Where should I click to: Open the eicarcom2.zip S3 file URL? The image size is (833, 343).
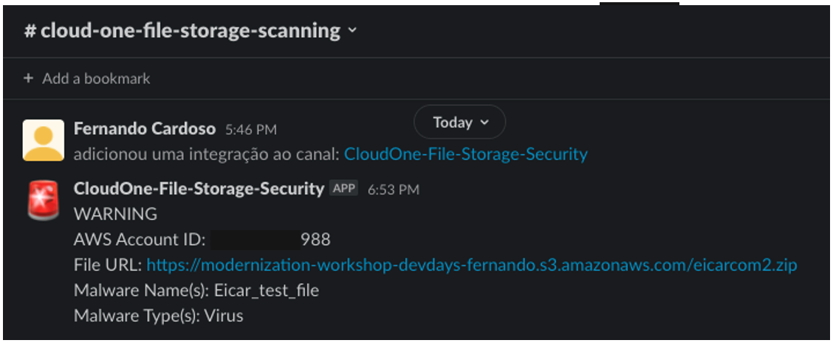point(471,264)
